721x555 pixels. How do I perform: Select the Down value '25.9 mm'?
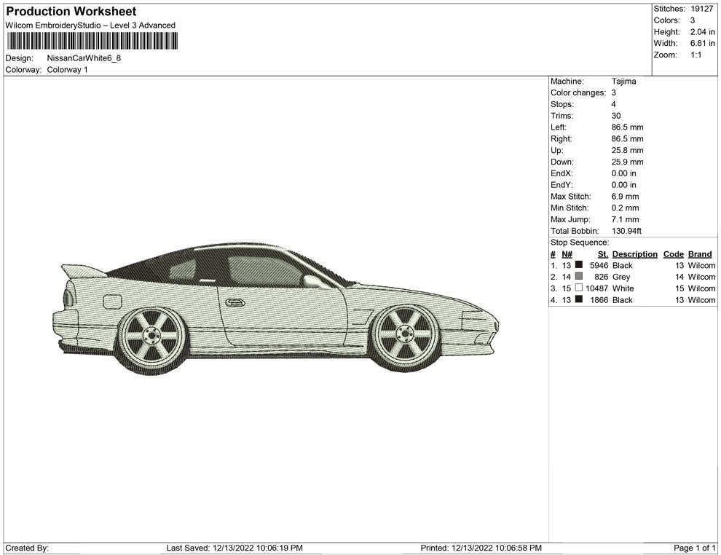(x=628, y=162)
